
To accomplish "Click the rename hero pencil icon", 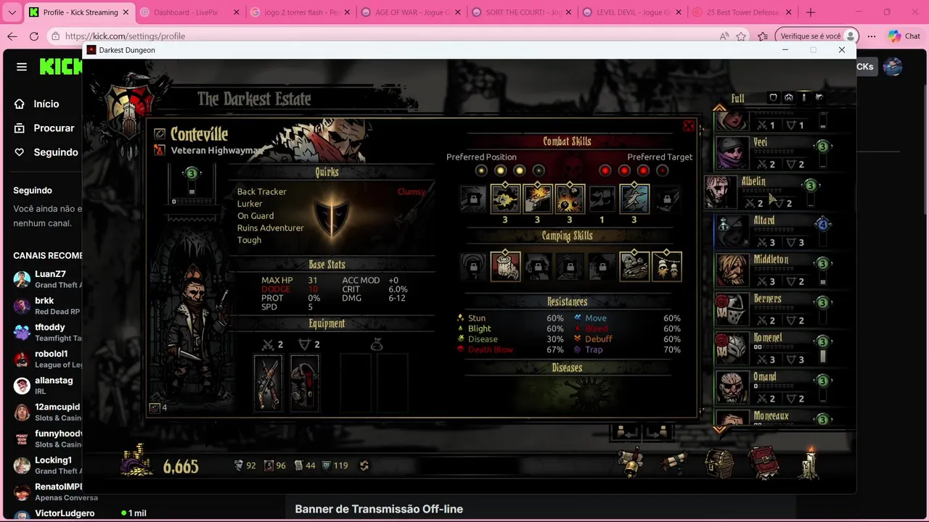I will tap(160, 134).
